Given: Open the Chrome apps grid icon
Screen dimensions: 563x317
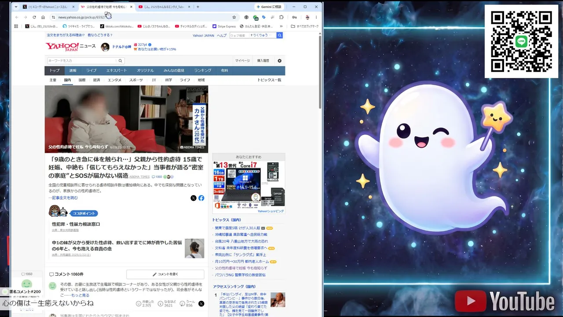Looking at the screenshot, I should 16,26.
